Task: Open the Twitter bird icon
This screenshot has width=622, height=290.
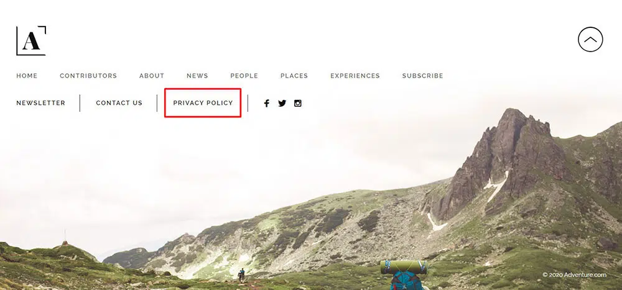Action: (x=282, y=104)
